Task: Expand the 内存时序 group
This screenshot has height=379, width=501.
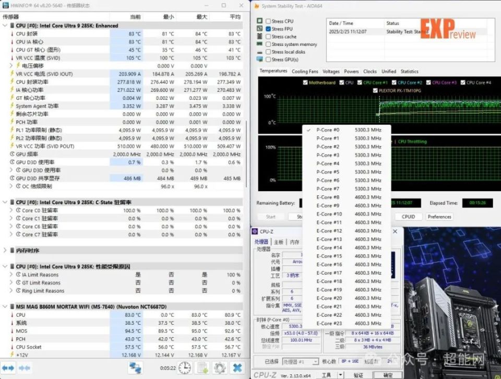Action: [5, 250]
